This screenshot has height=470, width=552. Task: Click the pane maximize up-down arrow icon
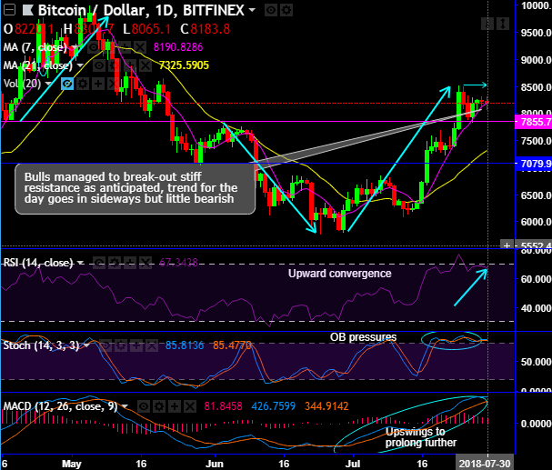(503, 24)
